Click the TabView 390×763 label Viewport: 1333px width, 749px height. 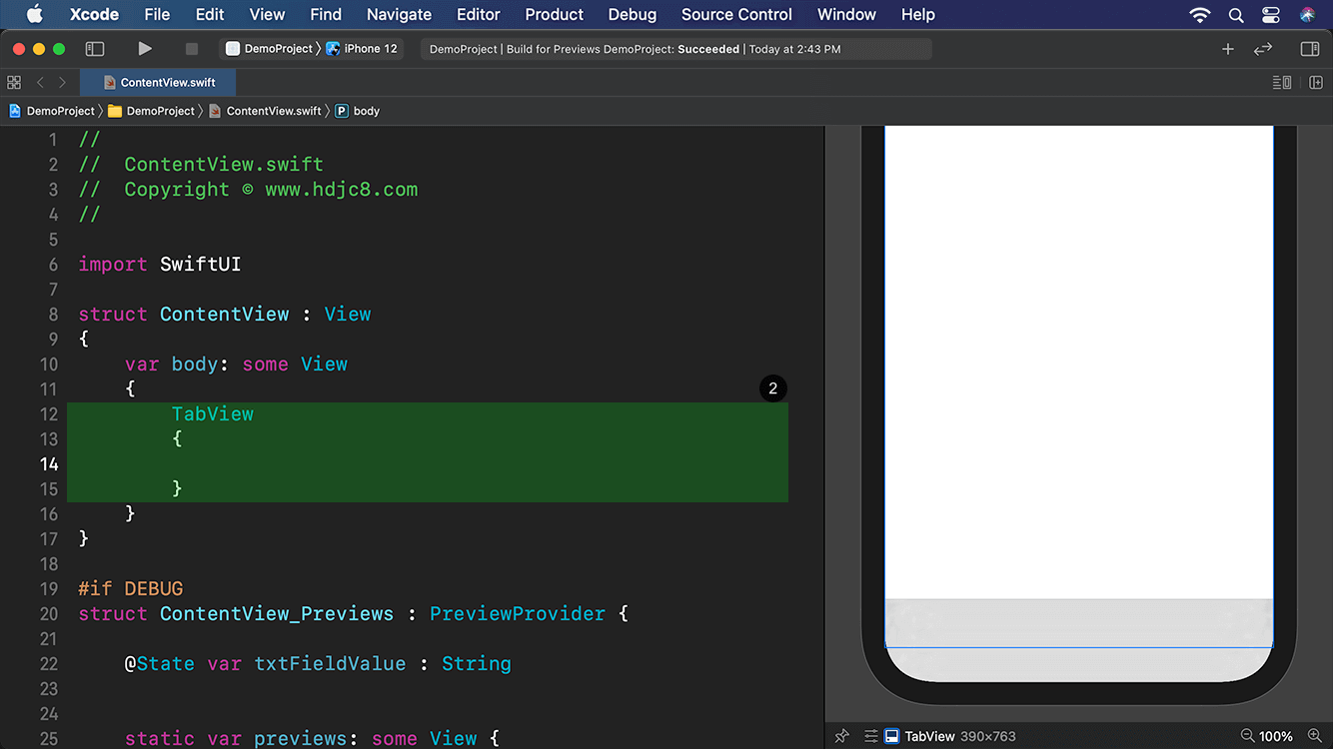click(960, 736)
